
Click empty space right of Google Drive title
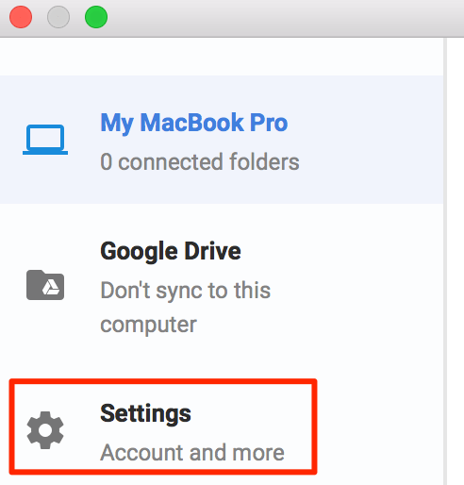pos(341,251)
